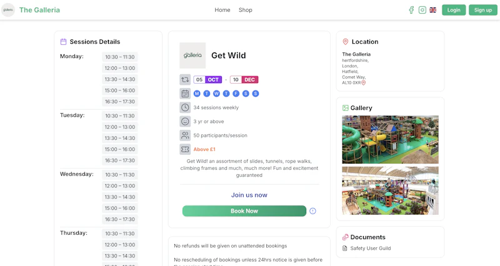500x266 pixels.
Task: Click the Gallery image icon
Action: click(346, 108)
